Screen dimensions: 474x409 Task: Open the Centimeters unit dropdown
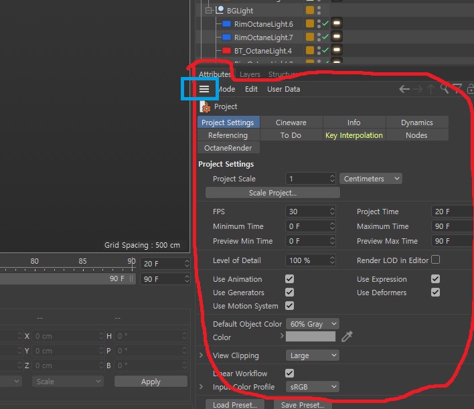pyautogui.click(x=371, y=179)
